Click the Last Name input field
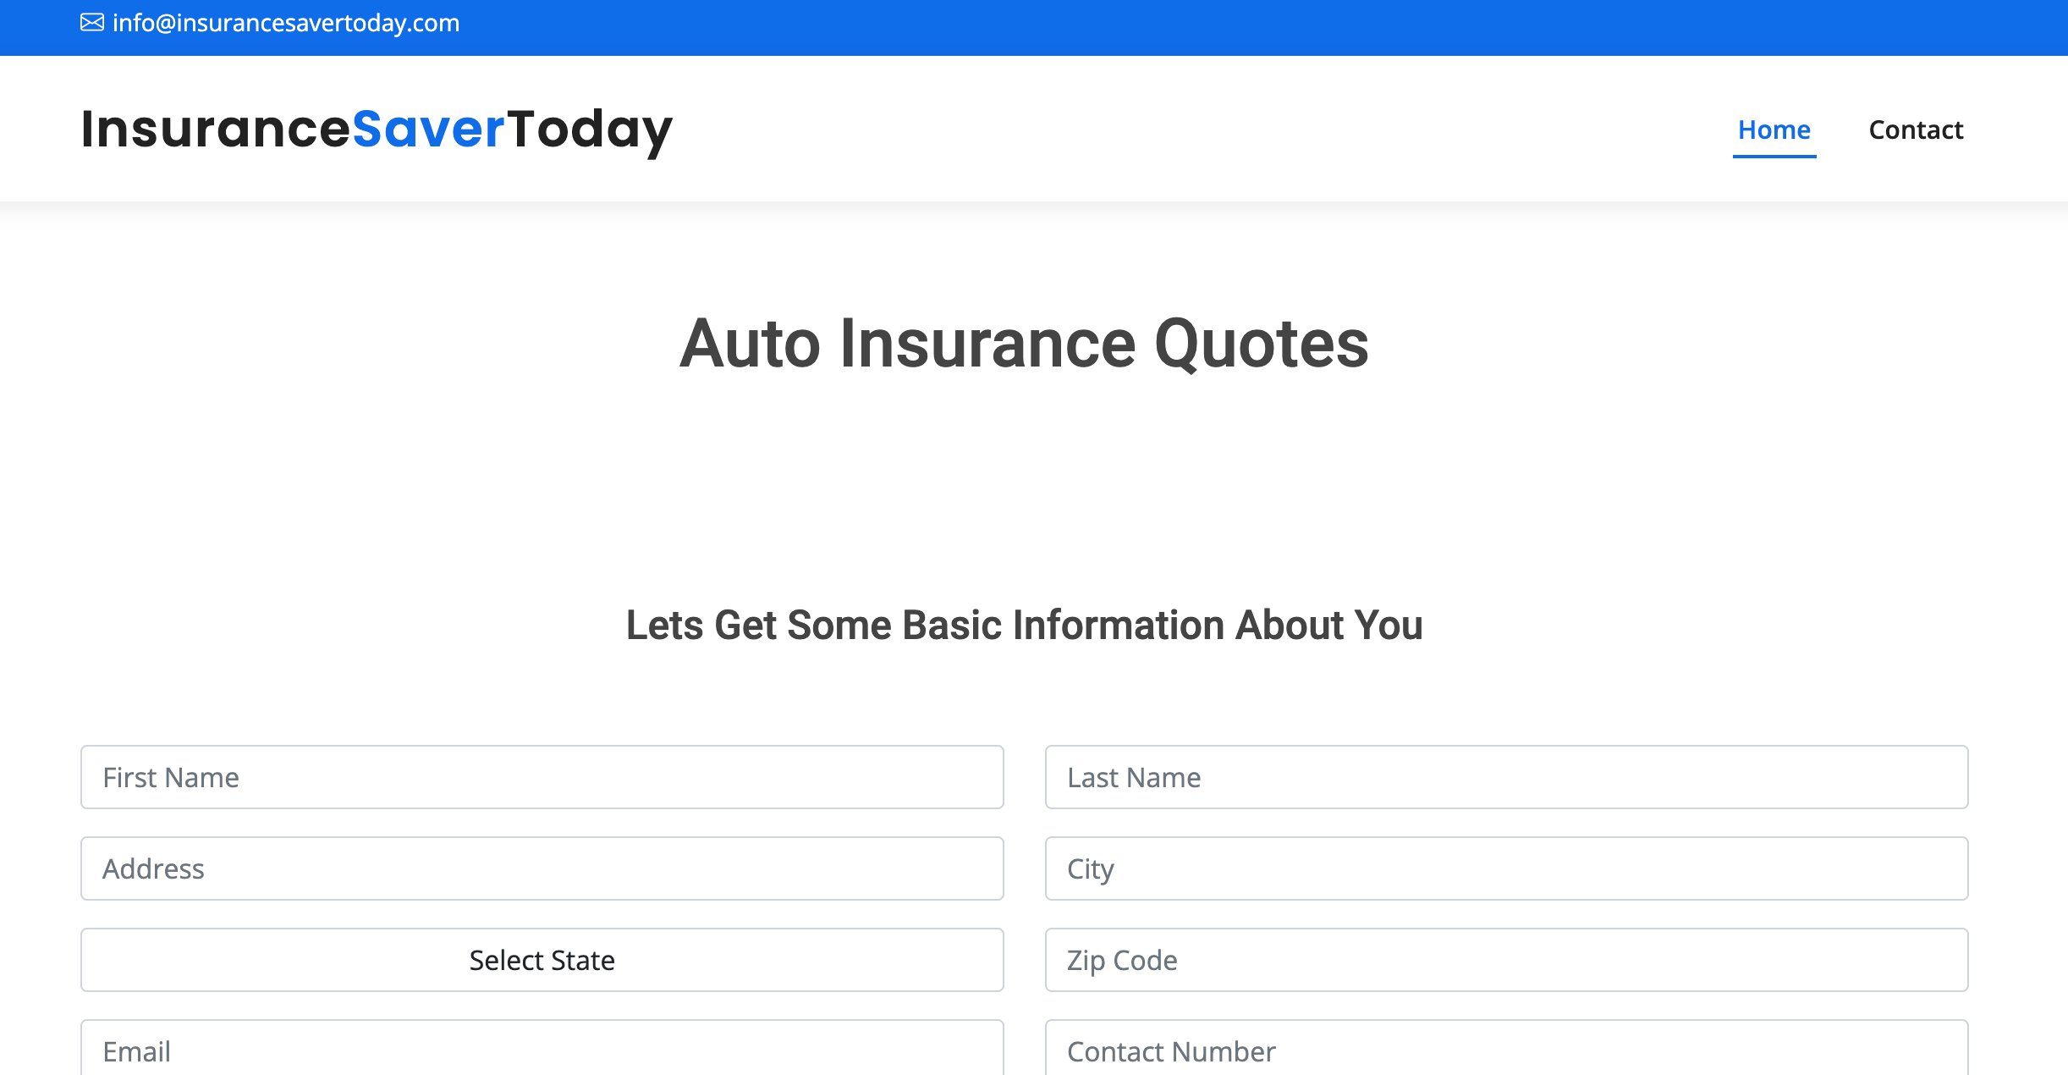Image resolution: width=2068 pixels, height=1075 pixels. coord(1506,777)
